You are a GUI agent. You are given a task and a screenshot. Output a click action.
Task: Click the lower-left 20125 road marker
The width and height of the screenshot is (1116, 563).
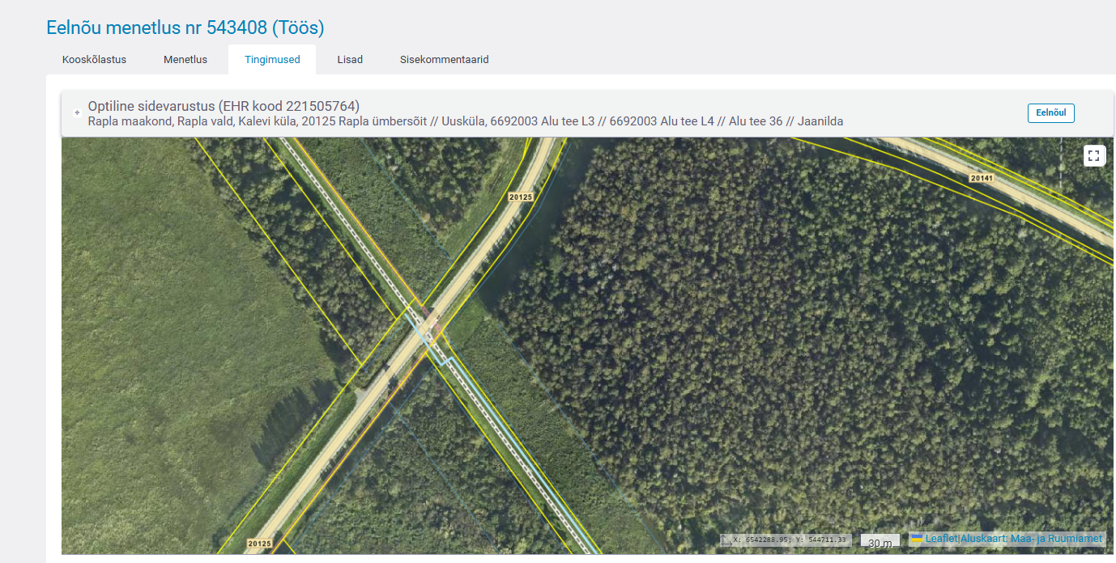pyautogui.click(x=260, y=544)
